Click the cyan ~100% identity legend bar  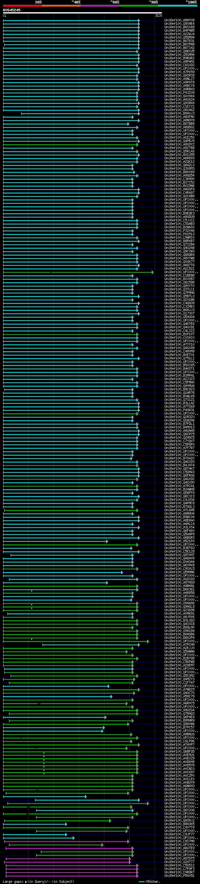pyautogui.click(x=178, y=6)
